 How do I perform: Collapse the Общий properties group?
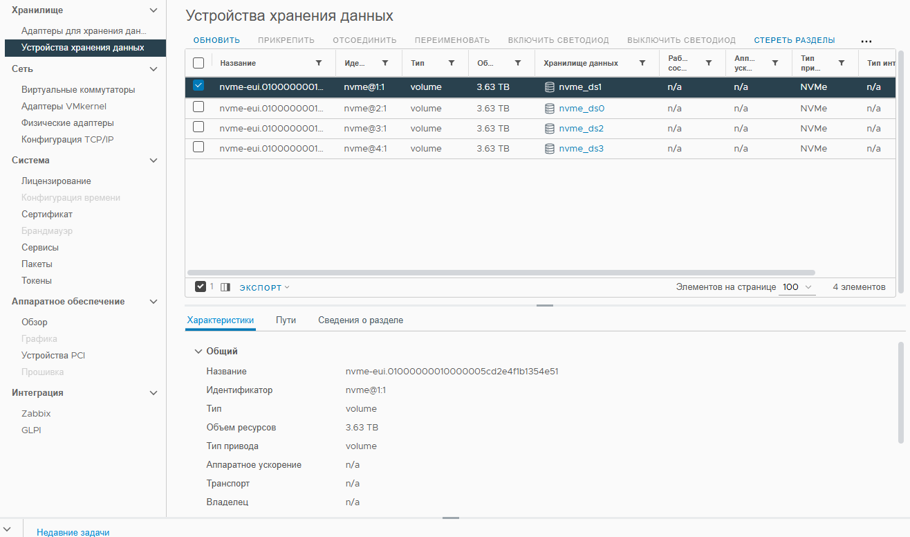click(198, 352)
